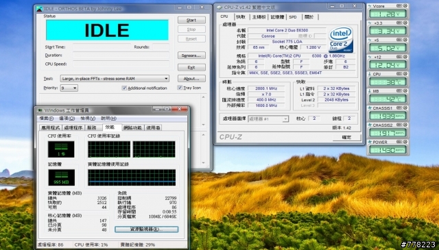Screen dimensions: 439x250
Task: Click thermometer icon on the MB gauge
Action: 370,91
